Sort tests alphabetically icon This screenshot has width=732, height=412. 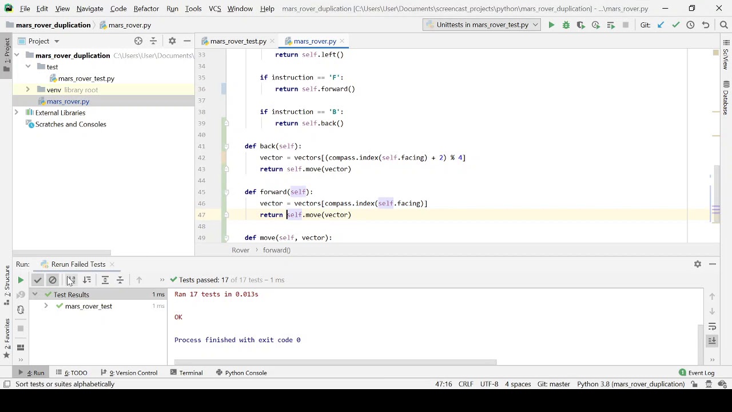click(x=71, y=280)
